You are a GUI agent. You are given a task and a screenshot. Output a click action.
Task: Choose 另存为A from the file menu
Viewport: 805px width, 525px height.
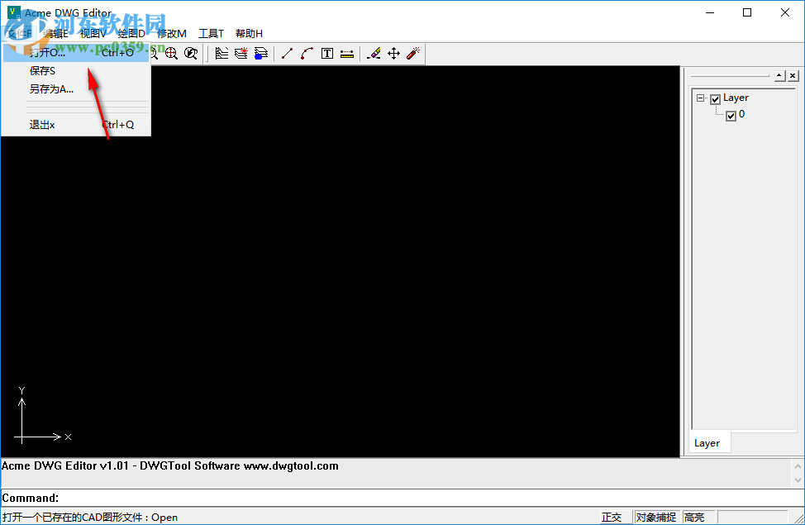(x=50, y=88)
